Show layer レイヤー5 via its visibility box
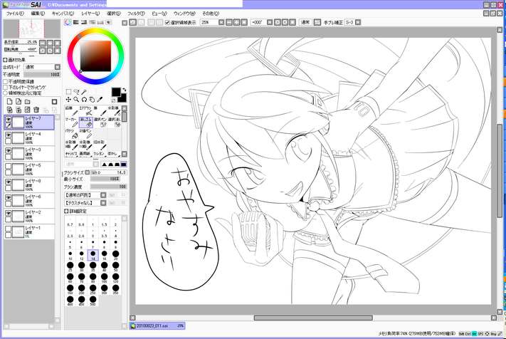506x339 pixels. pos(9,166)
